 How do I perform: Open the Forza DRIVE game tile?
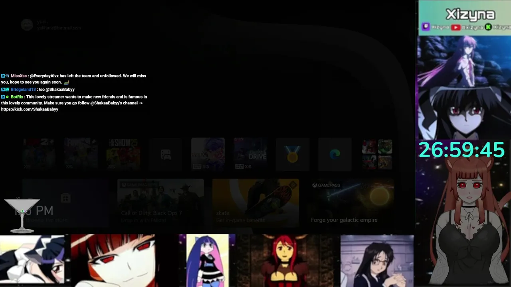250,154
